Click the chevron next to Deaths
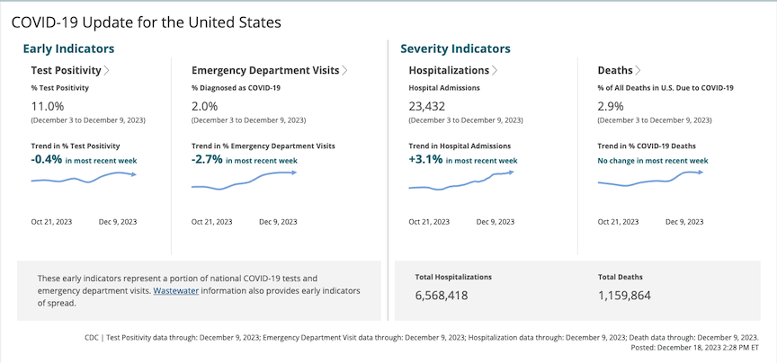This screenshot has height=363, width=777. tap(639, 70)
